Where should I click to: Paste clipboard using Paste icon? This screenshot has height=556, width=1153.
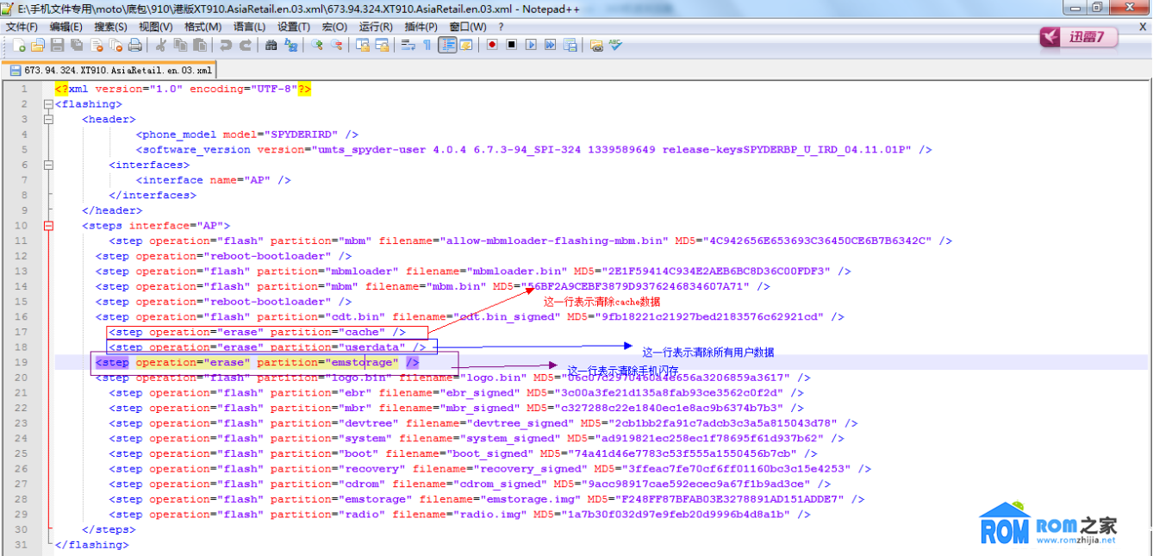click(200, 45)
